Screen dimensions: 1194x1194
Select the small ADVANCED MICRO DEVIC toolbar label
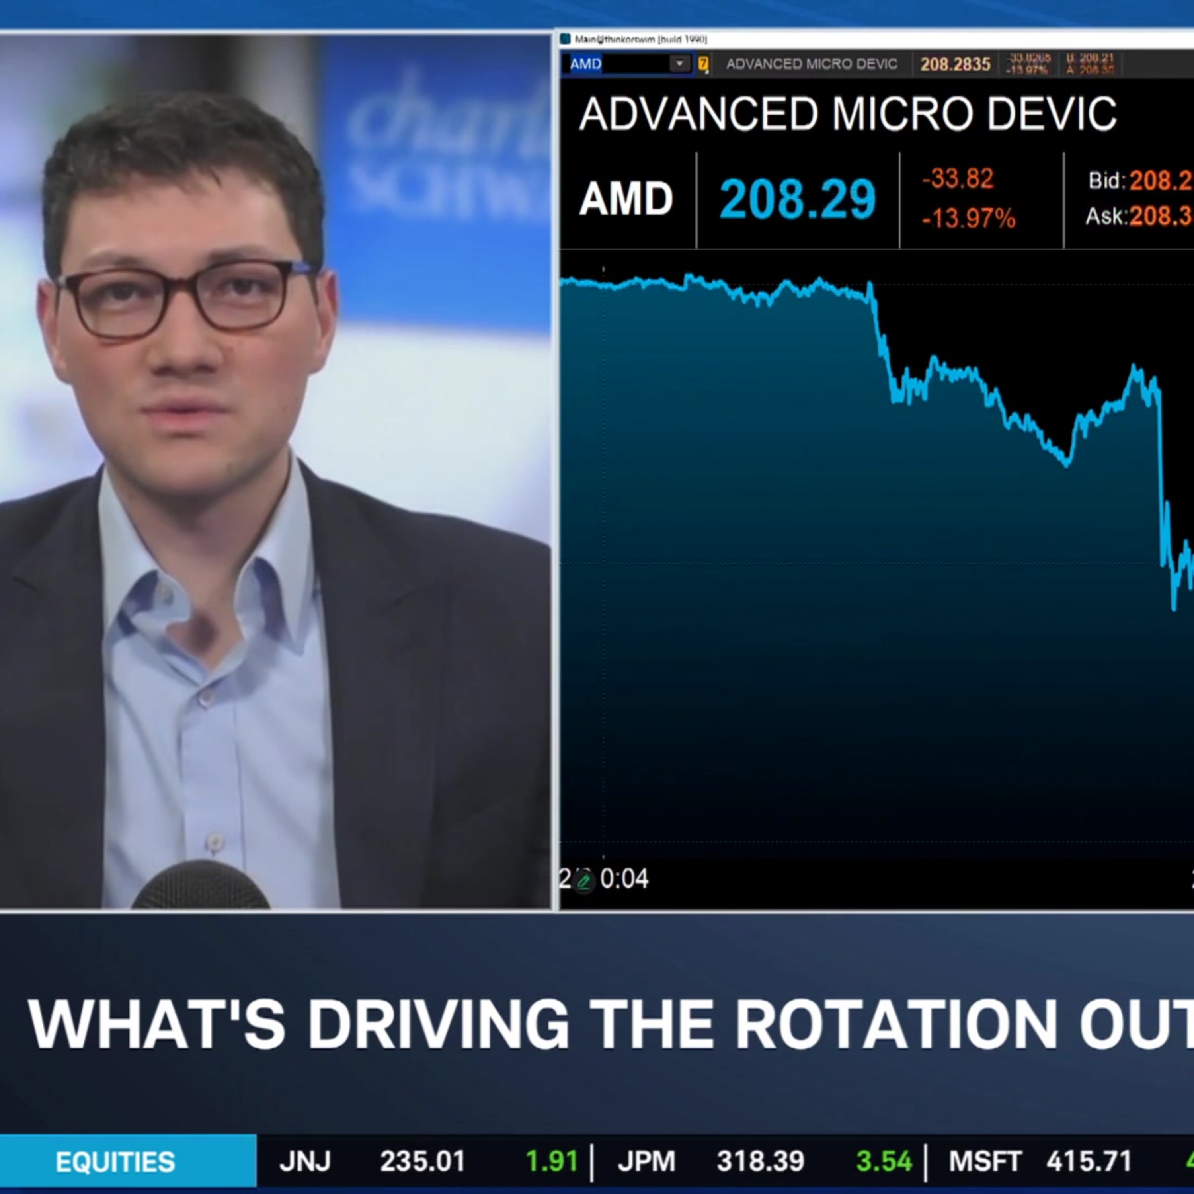[x=812, y=64]
